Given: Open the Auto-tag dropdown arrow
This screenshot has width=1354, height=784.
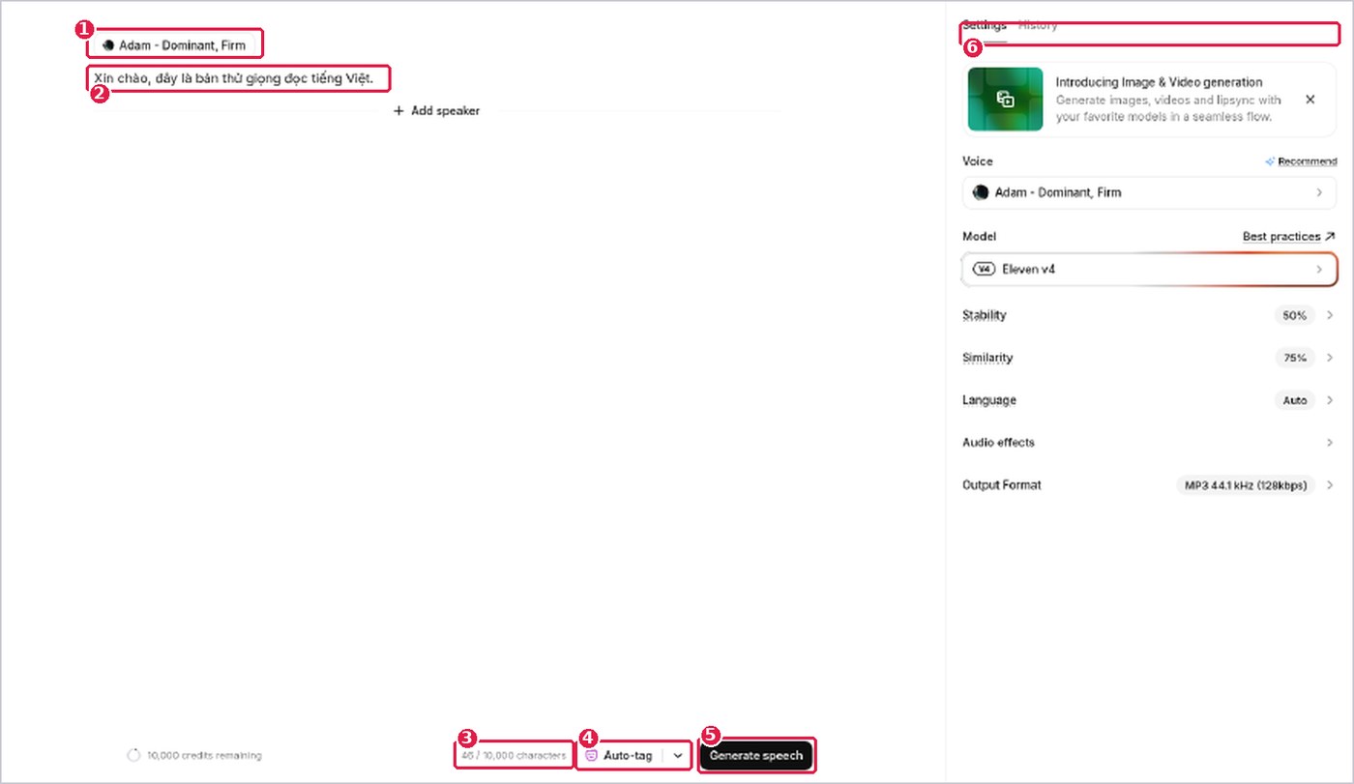Looking at the screenshot, I should click(x=678, y=755).
